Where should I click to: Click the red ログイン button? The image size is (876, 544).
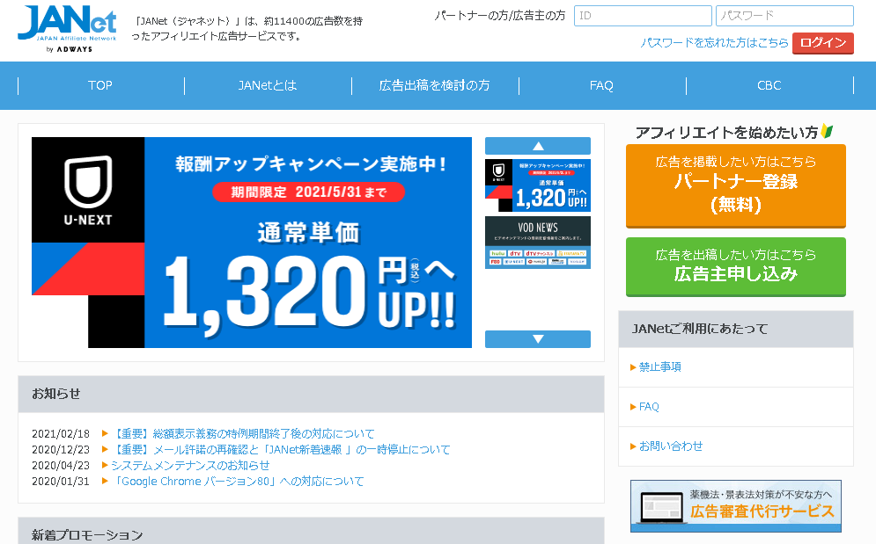[x=823, y=43]
